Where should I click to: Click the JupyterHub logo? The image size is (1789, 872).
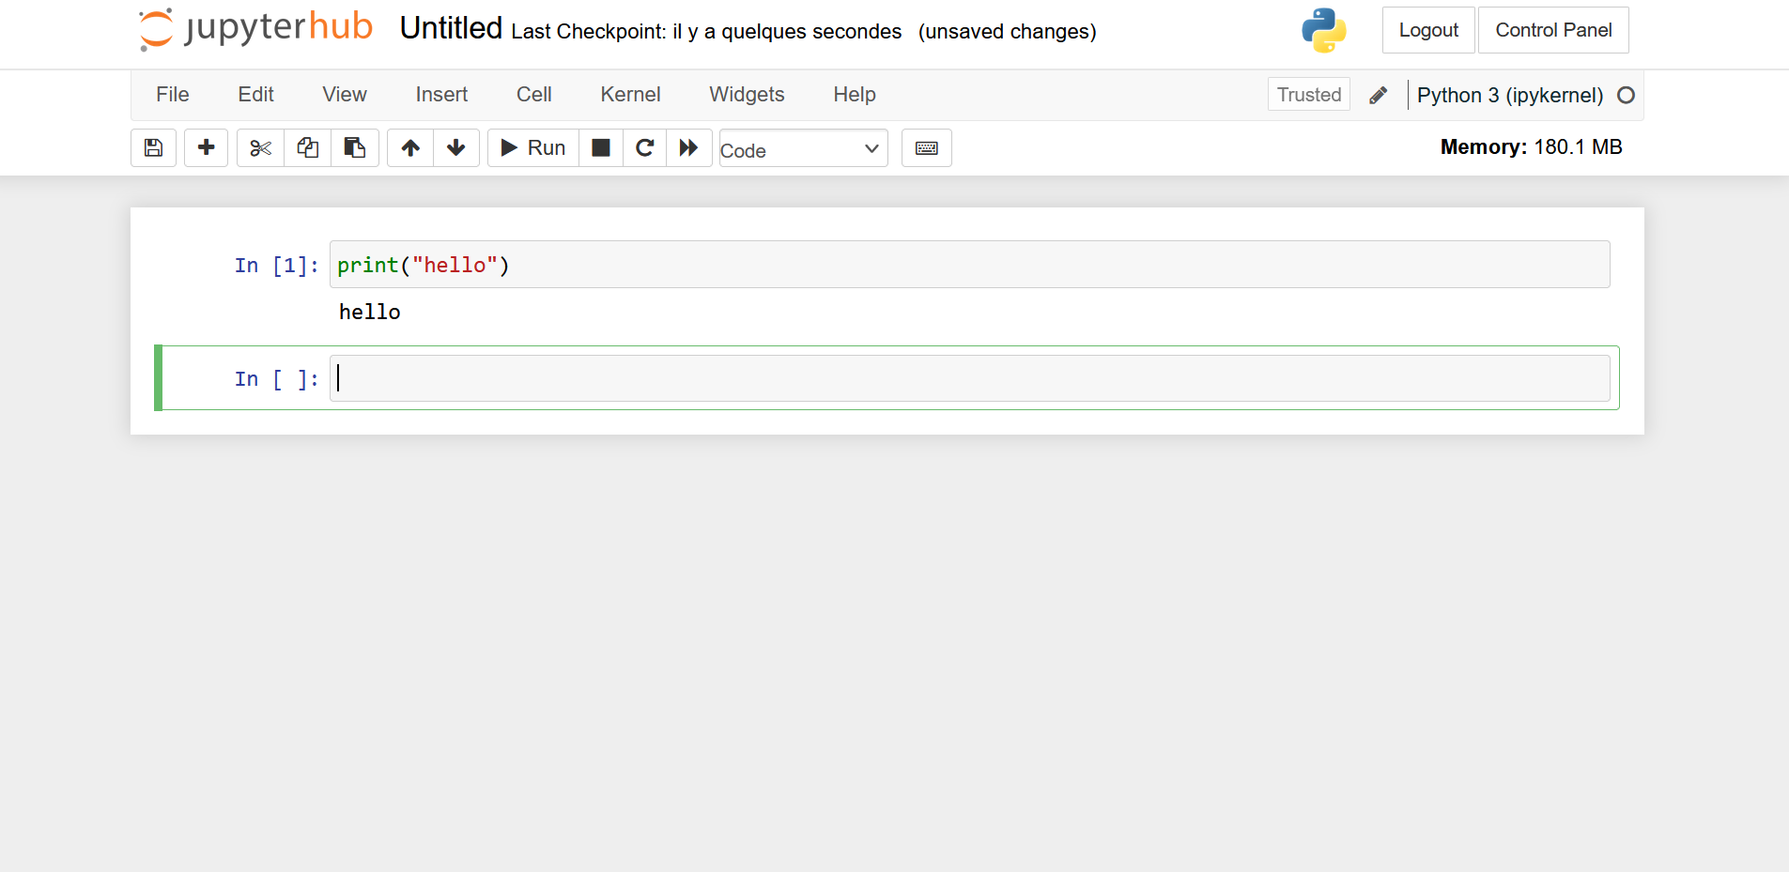click(x=255, y=28)
